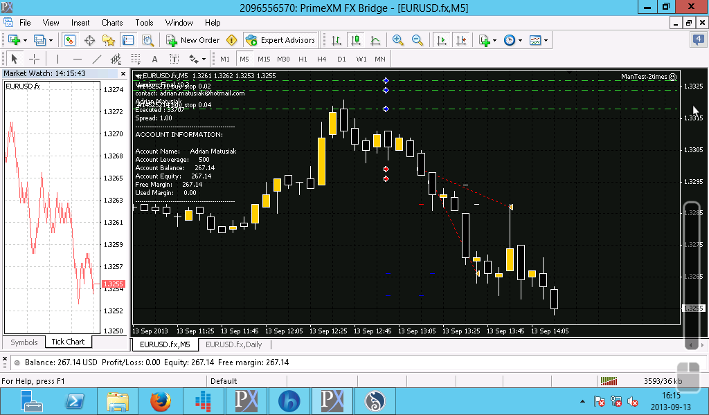Select the Fibonacci retracement tool
709x415 pixels.
[136, 59]
